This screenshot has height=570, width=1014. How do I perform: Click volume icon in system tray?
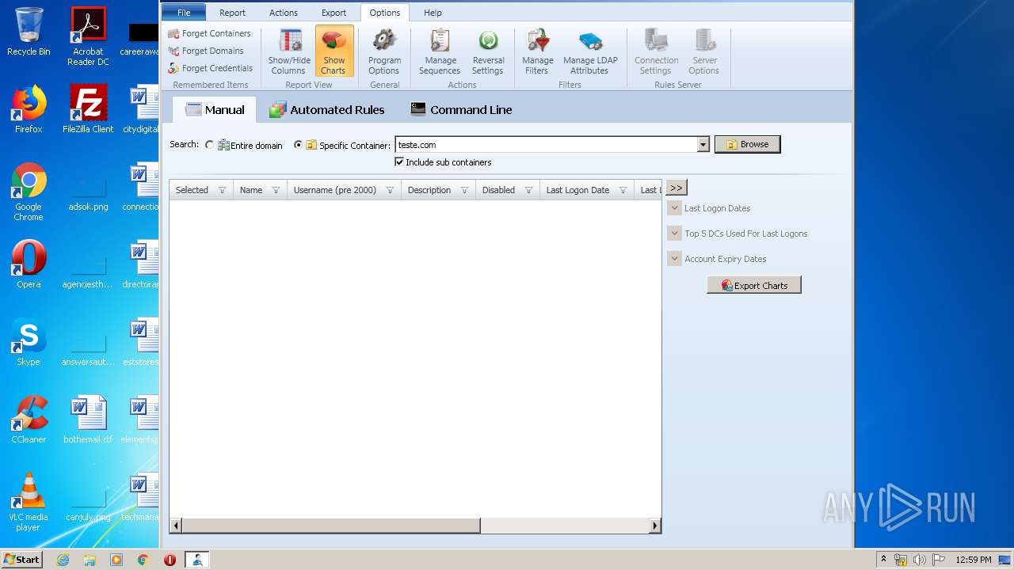click(x=918, y=560)
